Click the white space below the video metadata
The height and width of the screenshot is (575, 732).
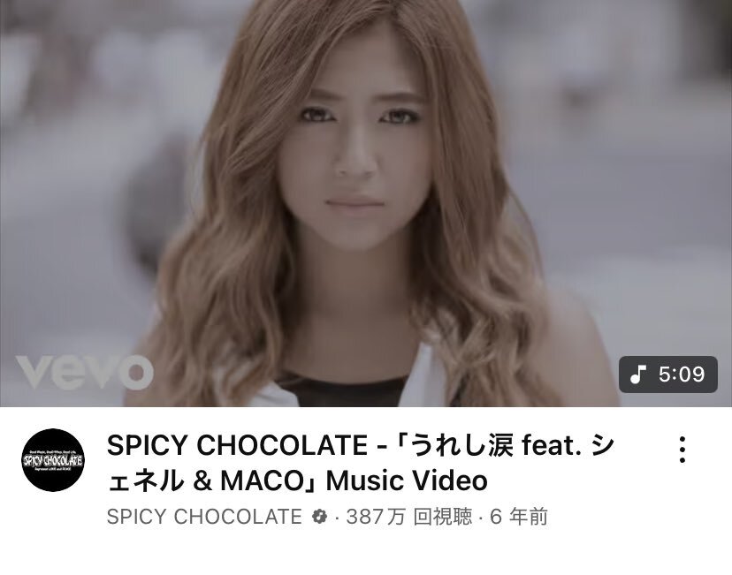click(366, 554)
